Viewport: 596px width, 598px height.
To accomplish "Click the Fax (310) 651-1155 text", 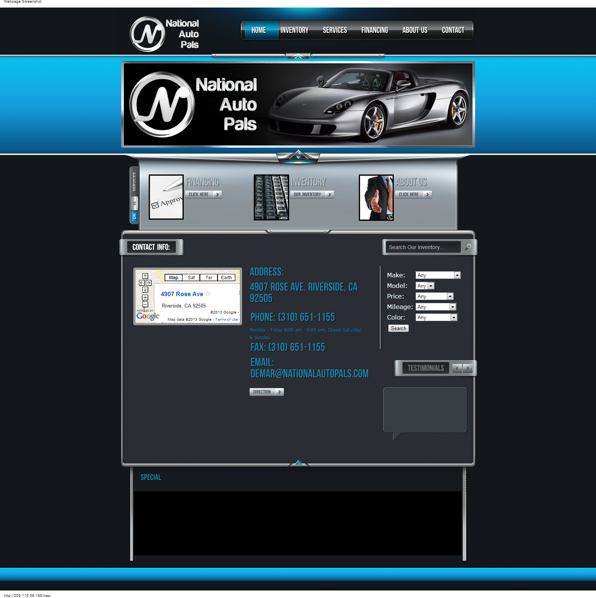I will click(288, 347).
